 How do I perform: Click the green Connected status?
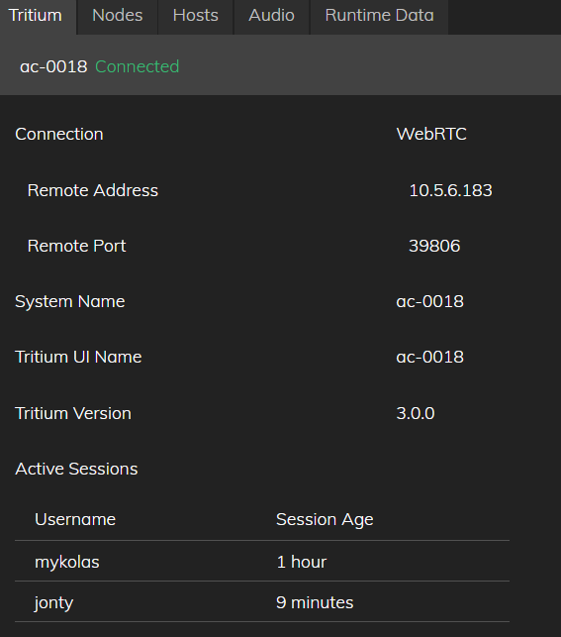pyautogui.click(x=138, y=66)
